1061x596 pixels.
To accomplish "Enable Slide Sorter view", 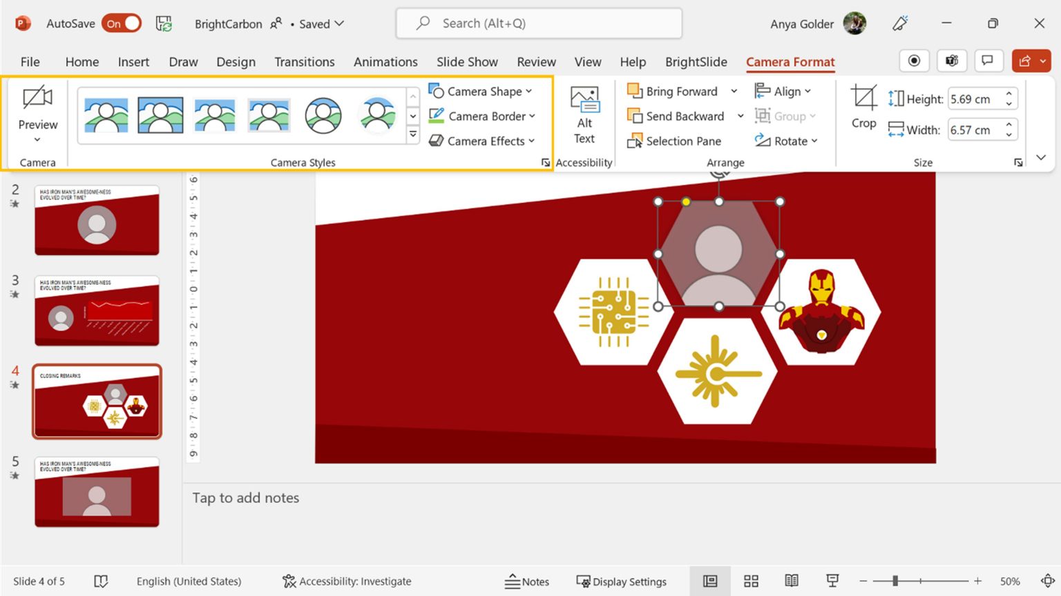I will 751,581.
